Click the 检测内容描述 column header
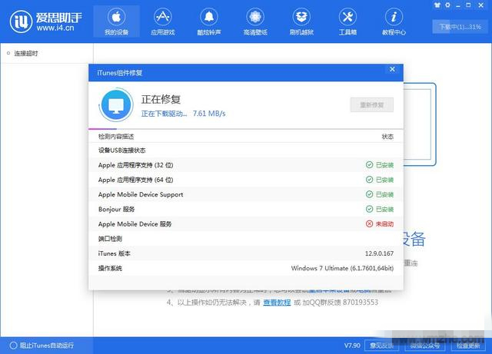 116,137
